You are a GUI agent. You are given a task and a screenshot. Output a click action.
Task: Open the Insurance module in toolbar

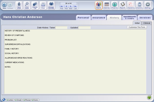coord(131,5)
